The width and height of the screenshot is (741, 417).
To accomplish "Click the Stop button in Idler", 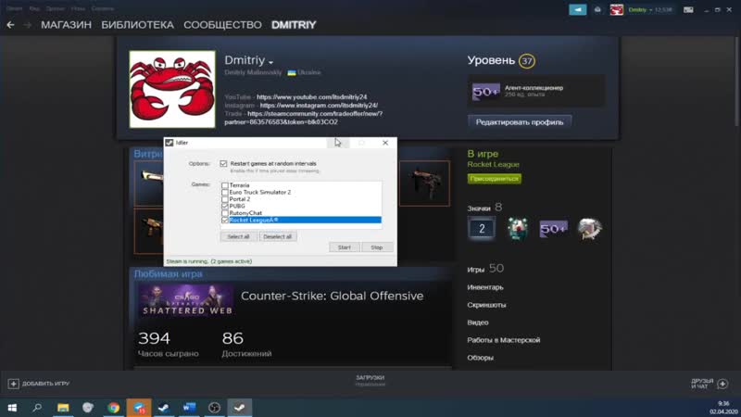I will click(x=377, y=247).
